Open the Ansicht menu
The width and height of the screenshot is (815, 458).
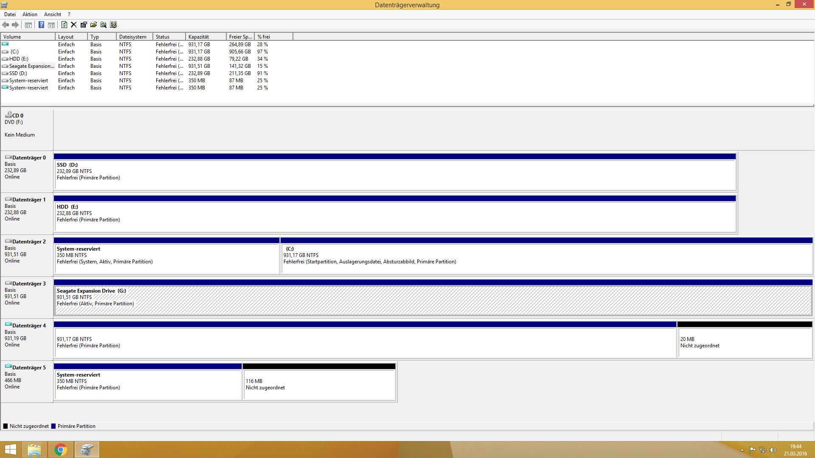pyautogui.click(x=53, y=14)
